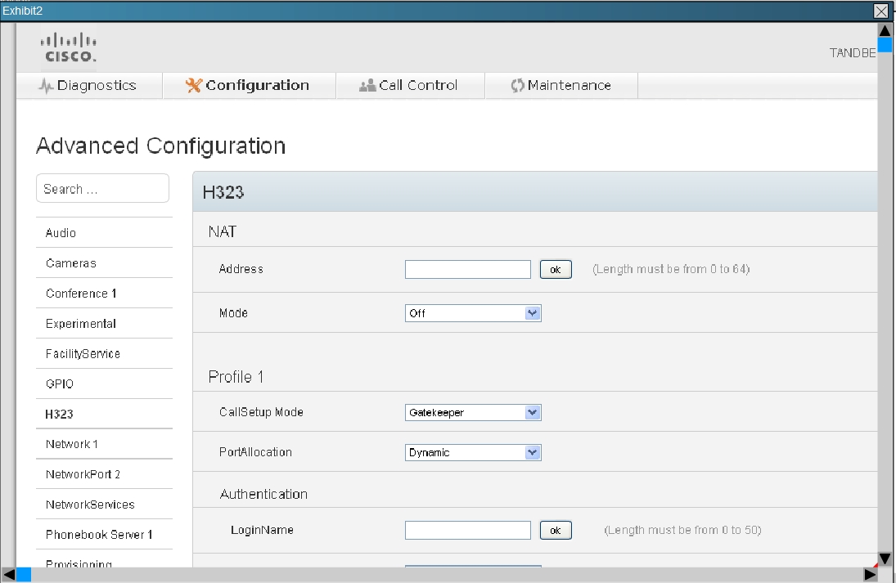Open the NAT Mode dropdown
This screenshot has width=896, height=583.
point(473,313)
